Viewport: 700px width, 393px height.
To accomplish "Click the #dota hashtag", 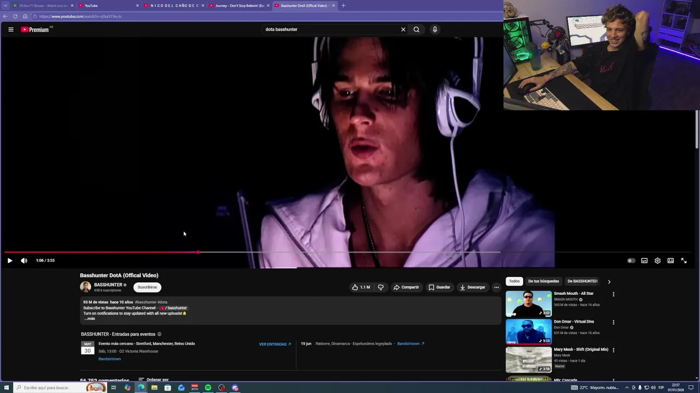I will (162, 302).
